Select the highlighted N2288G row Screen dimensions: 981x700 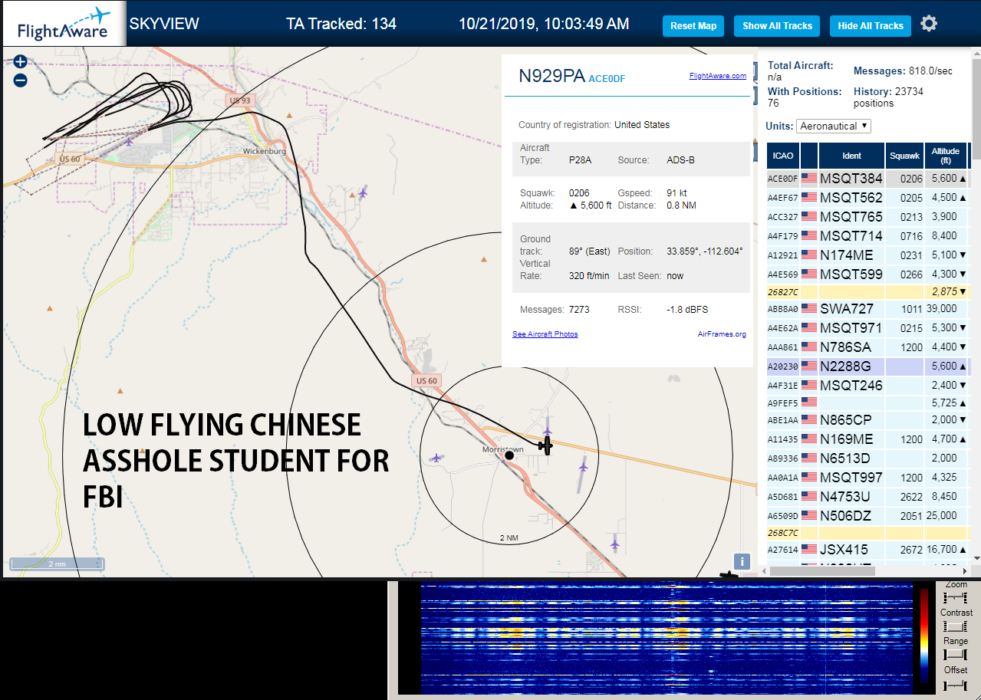(x=867, y=366)
